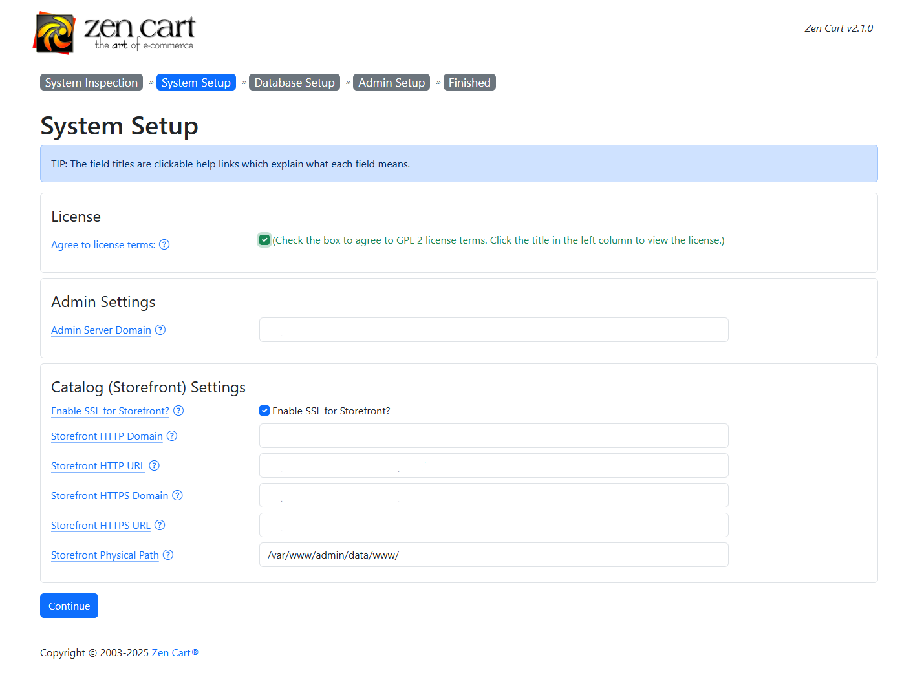Open the Storefront HTTPS URL help topic link
Viewport: 924px width, 673px height.
click(x=100, y=525)
